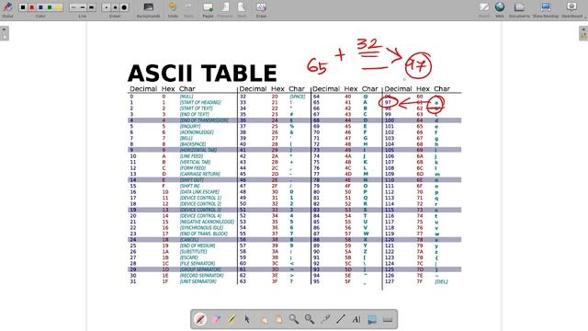Select the Laser pointer tool
588x331 pixels.
(x=325, y=319)
